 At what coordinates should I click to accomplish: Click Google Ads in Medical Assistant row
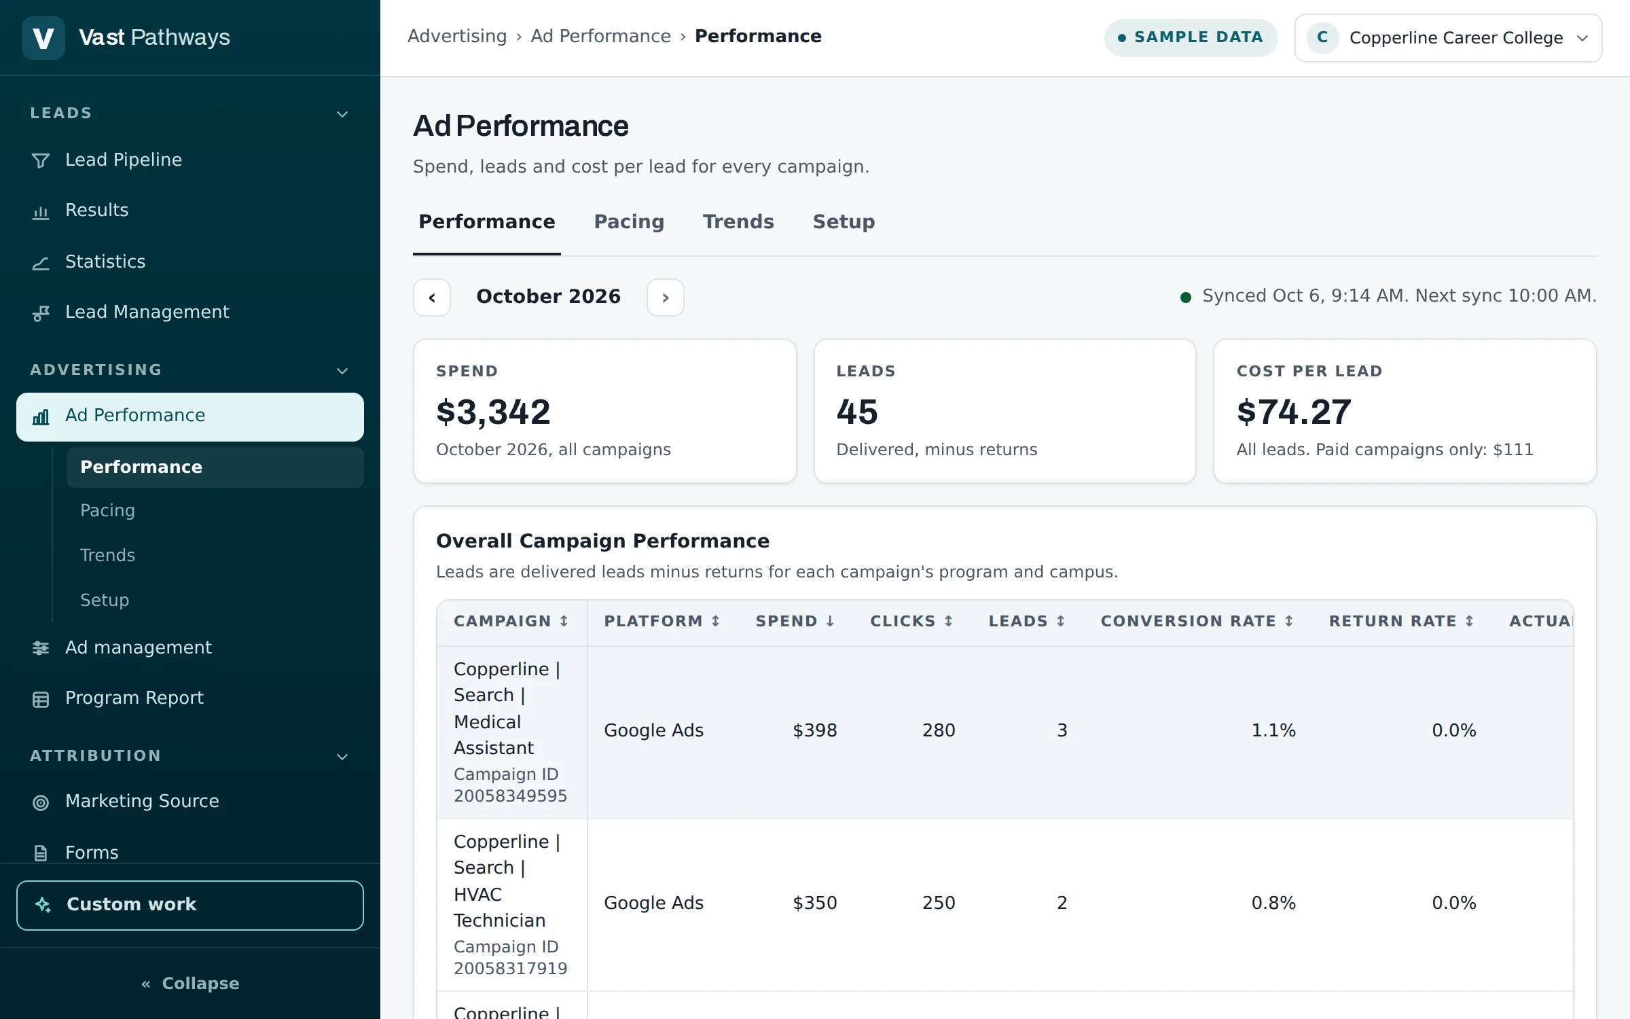tap(653, 731)
